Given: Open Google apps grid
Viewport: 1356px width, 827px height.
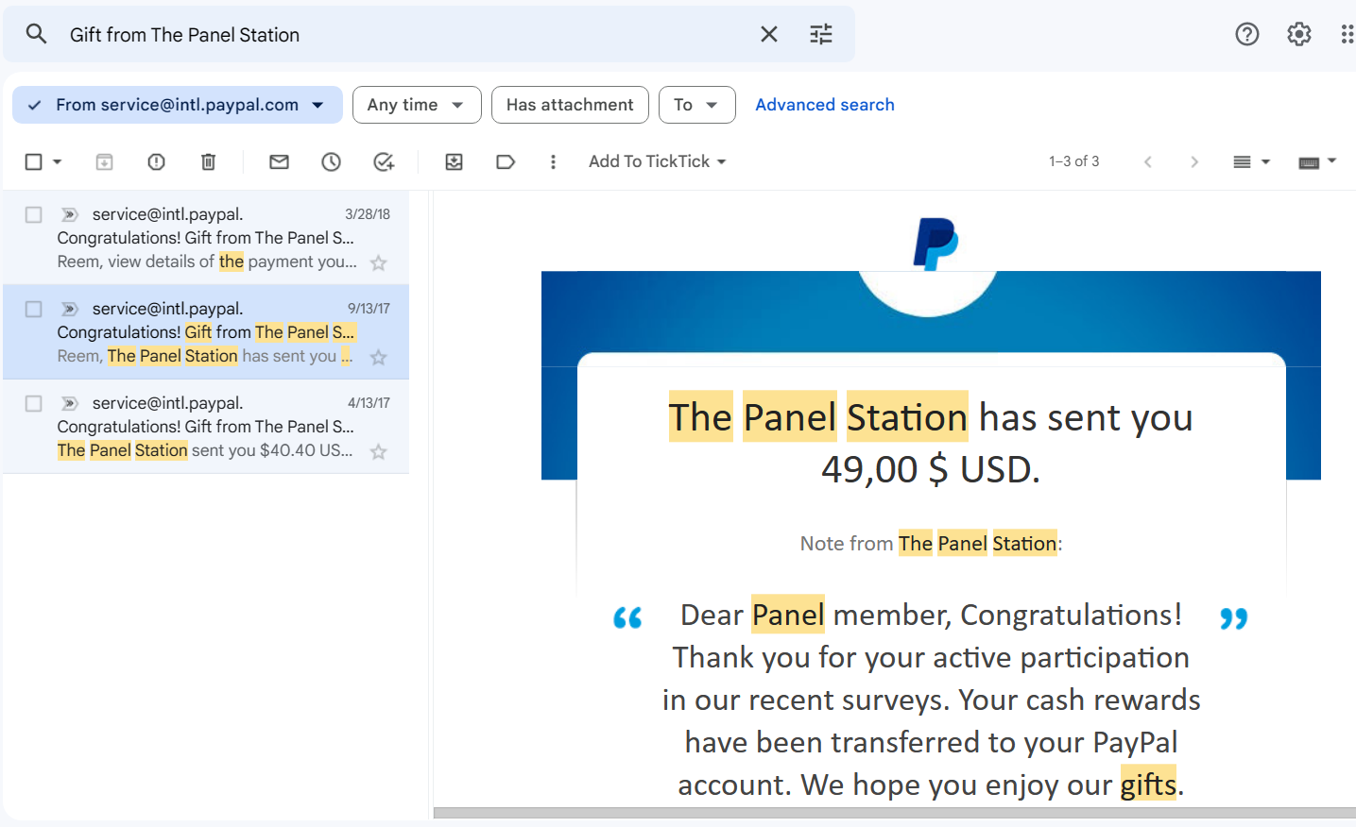Looking at the screenshot, I should point(1347,34).
